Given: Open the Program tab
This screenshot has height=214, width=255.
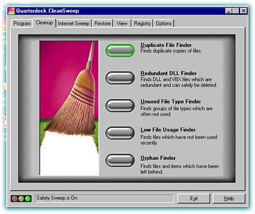Looking at the screenshot, I should pyautogui.click(x=22, y=24).
